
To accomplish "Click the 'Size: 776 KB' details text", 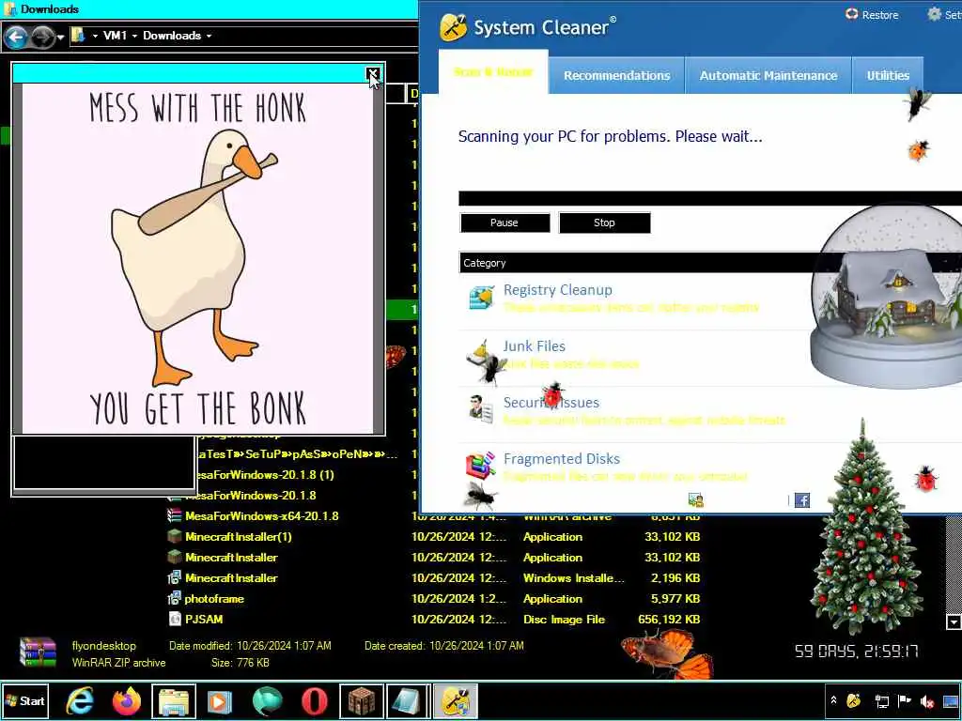I will 240,663.
